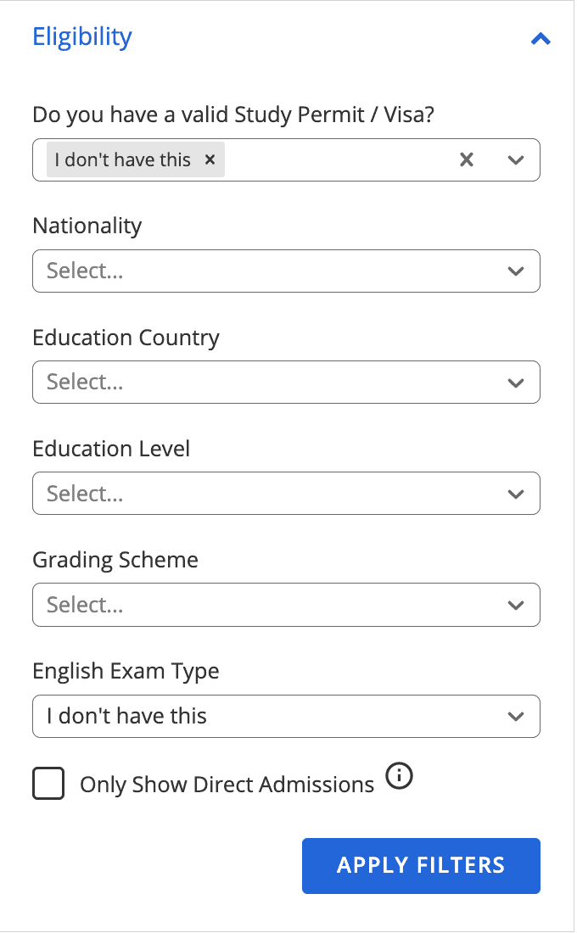This screenshot has height=933, width=577.
Task: Click the info icon next to Direct Admissions
Action: click(x=399, y=776)
